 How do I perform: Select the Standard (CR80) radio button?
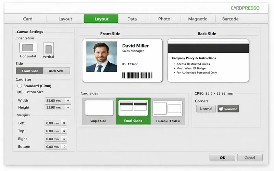20,86
